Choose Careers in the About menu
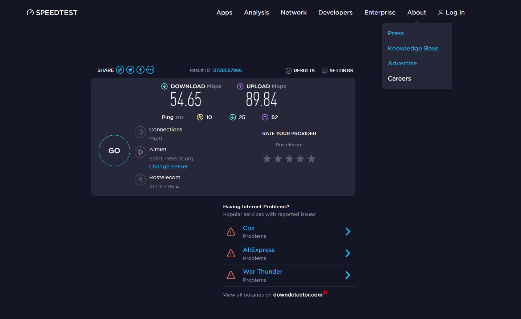Image resolution: width=521 pixels, height=319 pixels. coord(399,78)
